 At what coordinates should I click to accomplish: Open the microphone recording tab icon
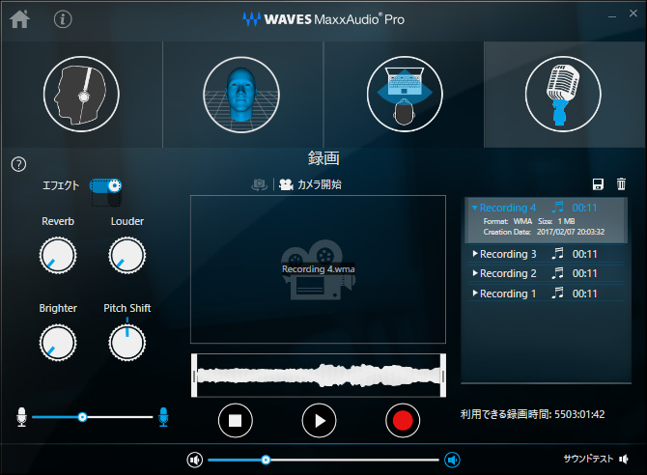click(x=563, y=95)
